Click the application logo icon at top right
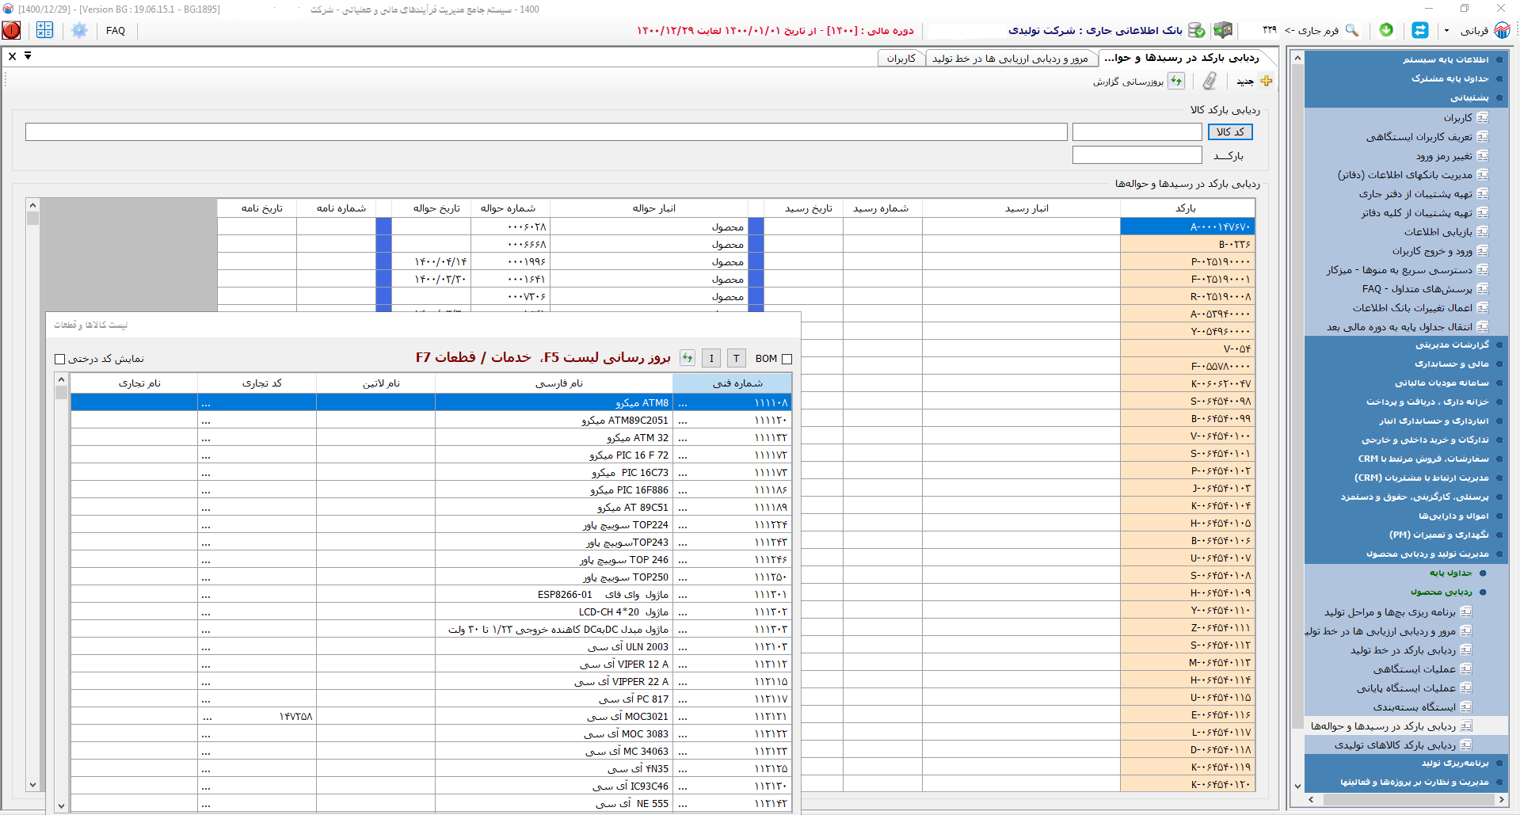The height and width of the screenshot is (815, 1520). (x=1503, y=30)
